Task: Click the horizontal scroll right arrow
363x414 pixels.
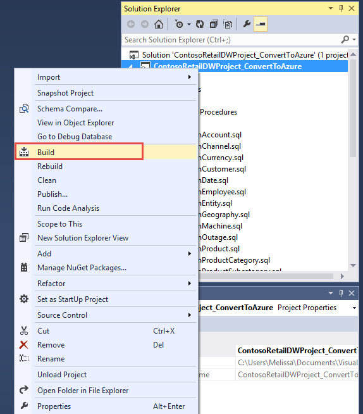Action: 342,276
